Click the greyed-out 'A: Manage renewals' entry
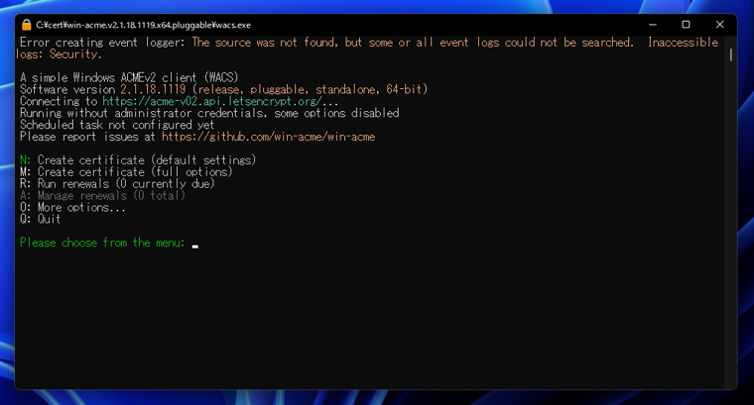The image size is (754, 405). [x=102, y=196]
